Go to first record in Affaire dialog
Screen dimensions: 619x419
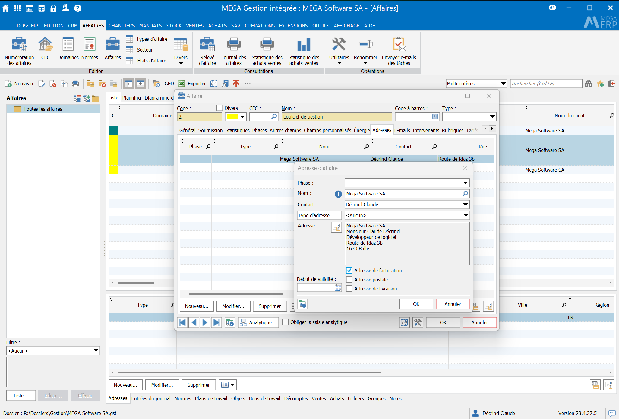182,322
